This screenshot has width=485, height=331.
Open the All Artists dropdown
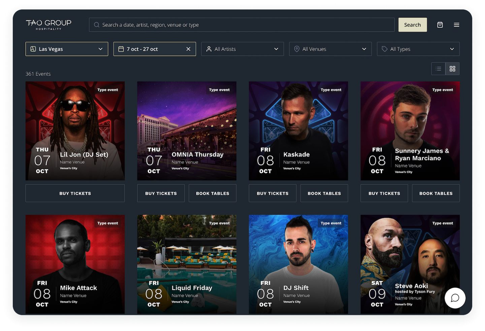tap(243, 49)
